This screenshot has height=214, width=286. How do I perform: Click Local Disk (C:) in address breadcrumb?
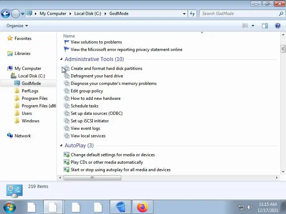coord(88,14)
